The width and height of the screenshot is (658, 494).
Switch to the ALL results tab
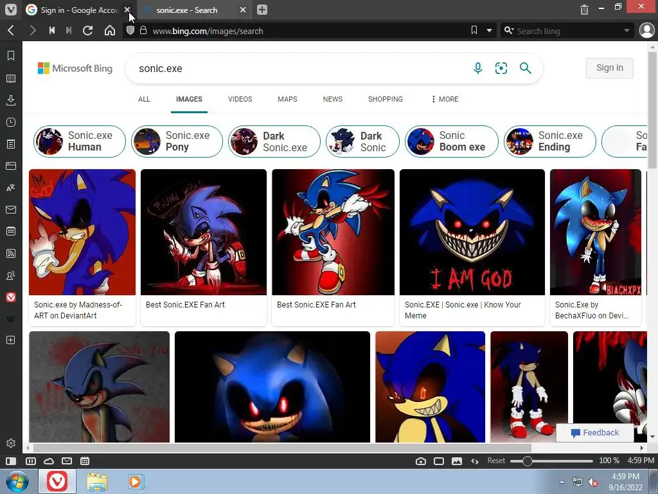click(144, 99)
